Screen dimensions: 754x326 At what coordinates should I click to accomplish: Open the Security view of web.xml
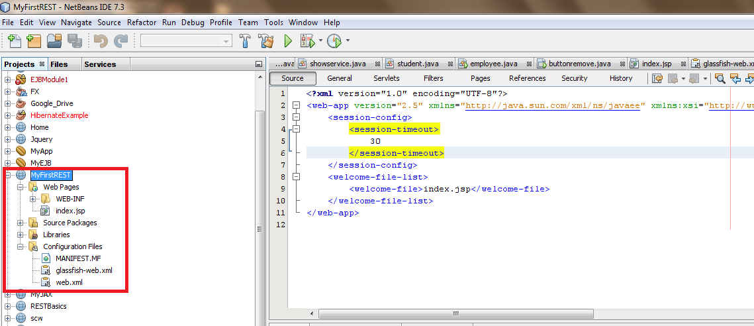pyautogui.click(x=575, y=78)
